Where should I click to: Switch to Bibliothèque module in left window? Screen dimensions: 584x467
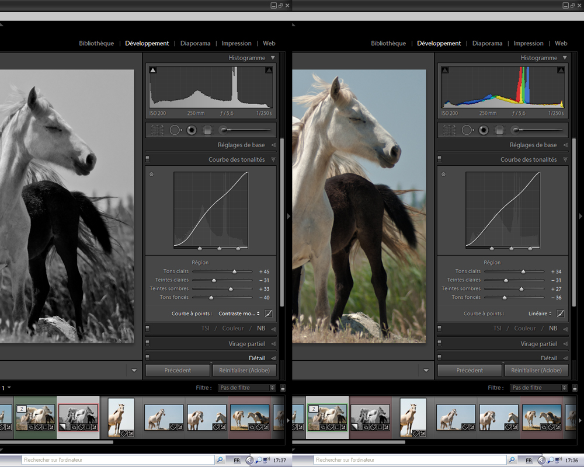pos(96,43)
